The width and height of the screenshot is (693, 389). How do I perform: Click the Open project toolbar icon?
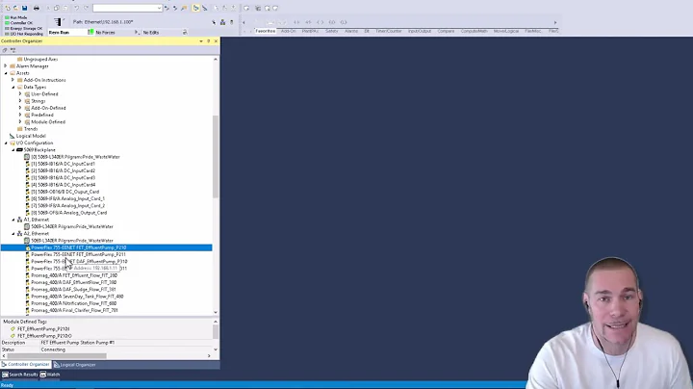tap(15, 8)
